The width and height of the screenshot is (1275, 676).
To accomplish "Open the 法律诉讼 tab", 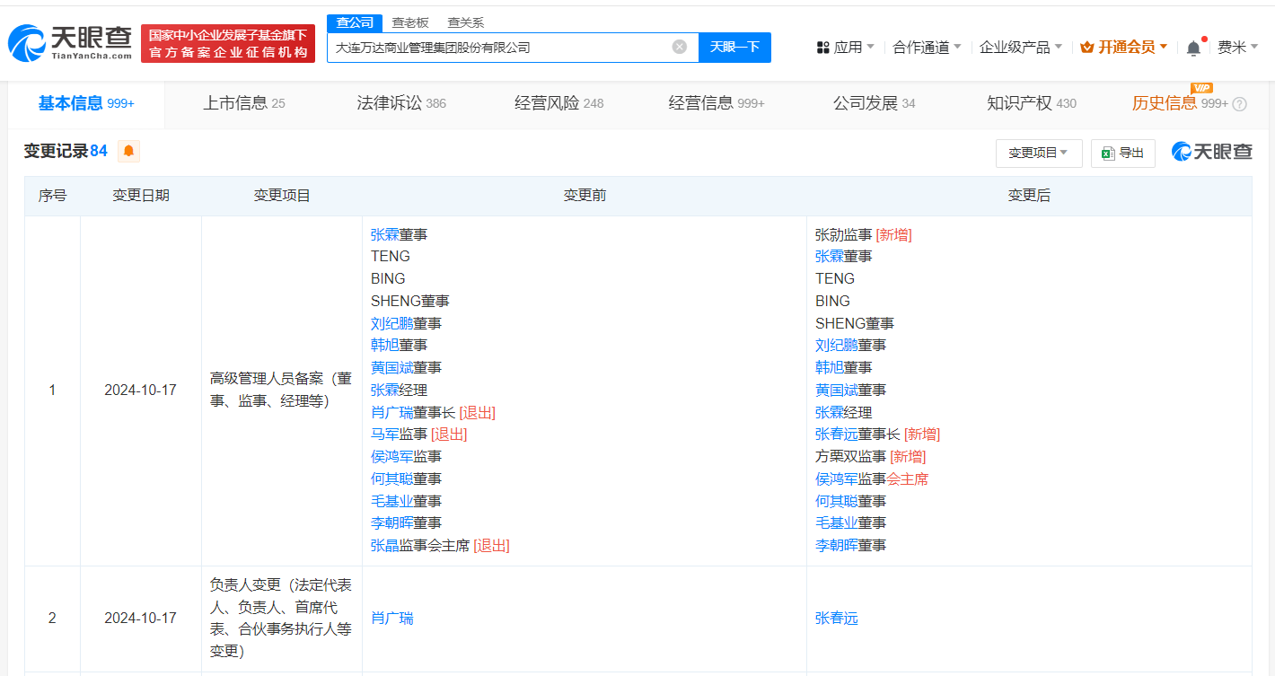I will [x=401, y=103].
